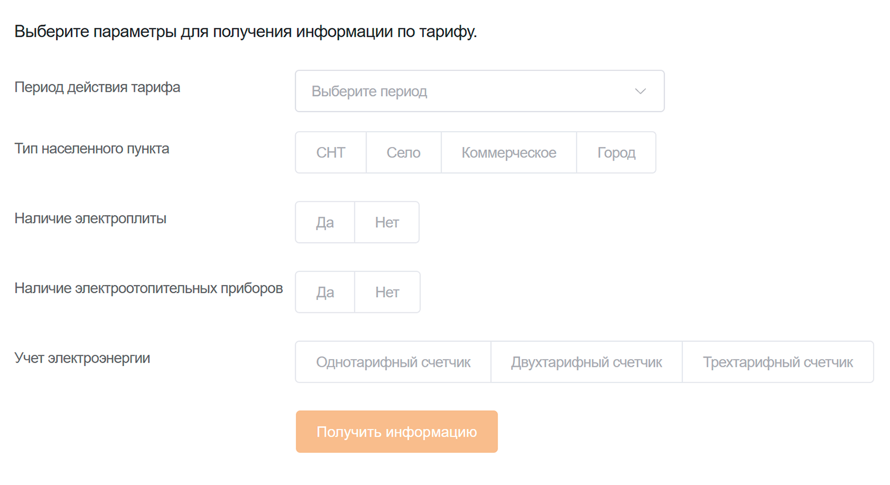Choose "Город" settlement type
The height and width of the screenshot is (485, 890).
coord(616,152)
